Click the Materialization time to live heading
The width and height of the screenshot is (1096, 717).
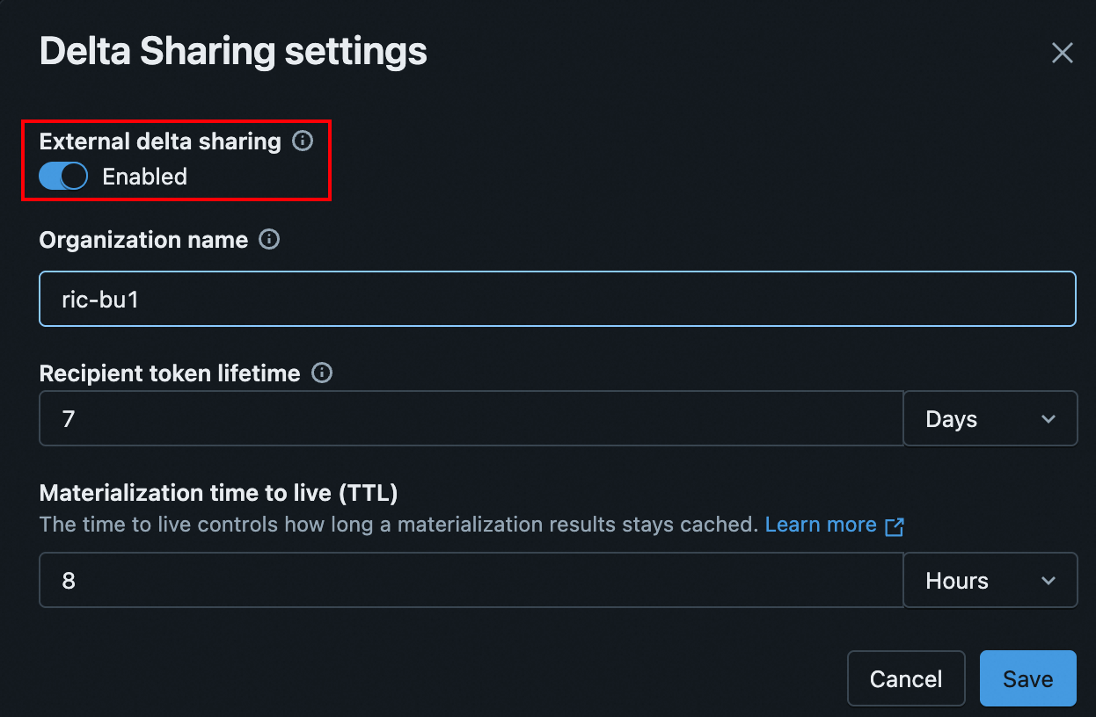(218, 493)
